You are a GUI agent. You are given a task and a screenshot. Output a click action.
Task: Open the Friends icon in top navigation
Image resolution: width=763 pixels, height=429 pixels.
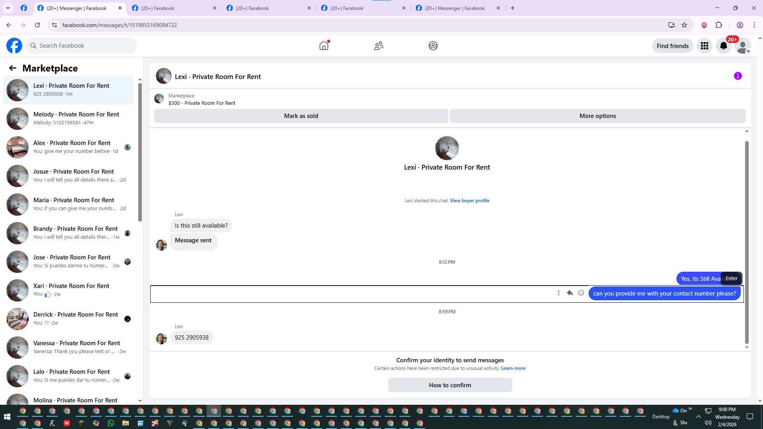point(378,46)
